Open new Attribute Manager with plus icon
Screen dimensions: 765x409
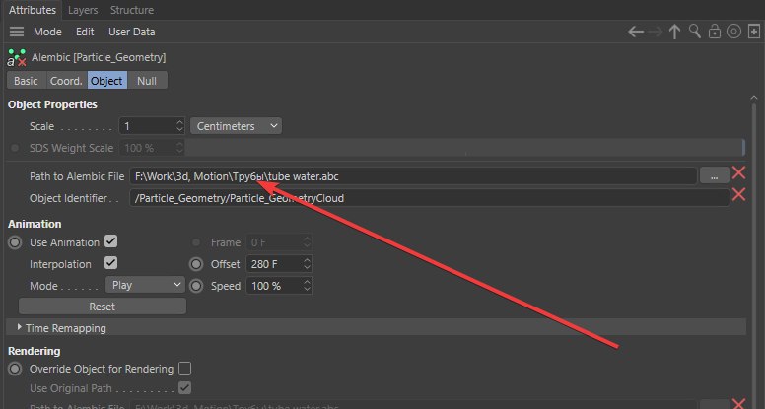754,32
